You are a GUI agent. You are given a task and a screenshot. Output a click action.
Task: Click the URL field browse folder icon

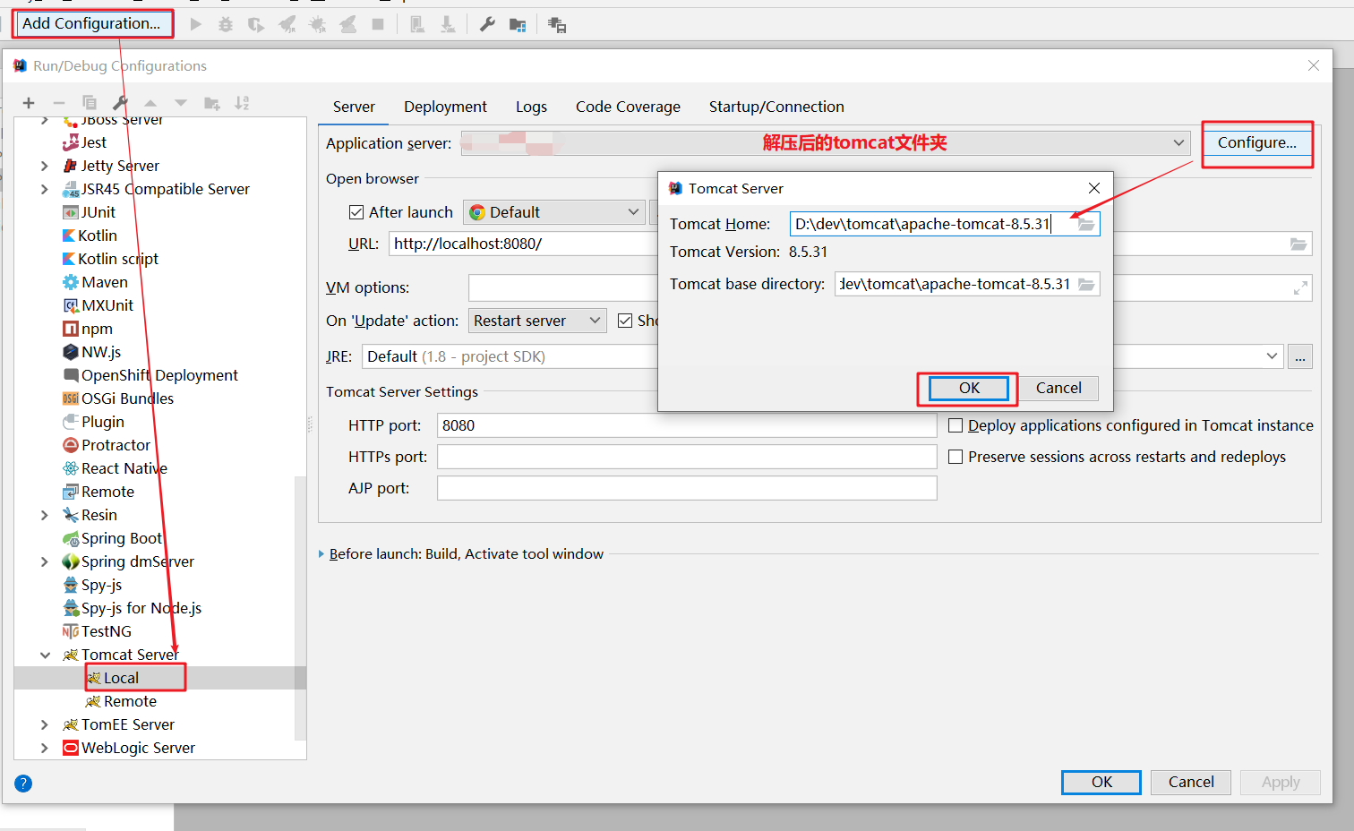point(1298,244)
